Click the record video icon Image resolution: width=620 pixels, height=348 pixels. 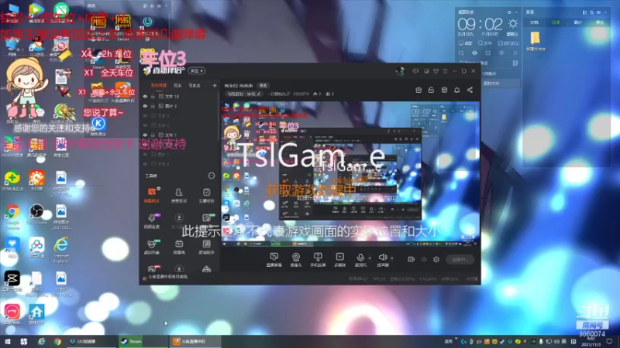click(412, 259)
